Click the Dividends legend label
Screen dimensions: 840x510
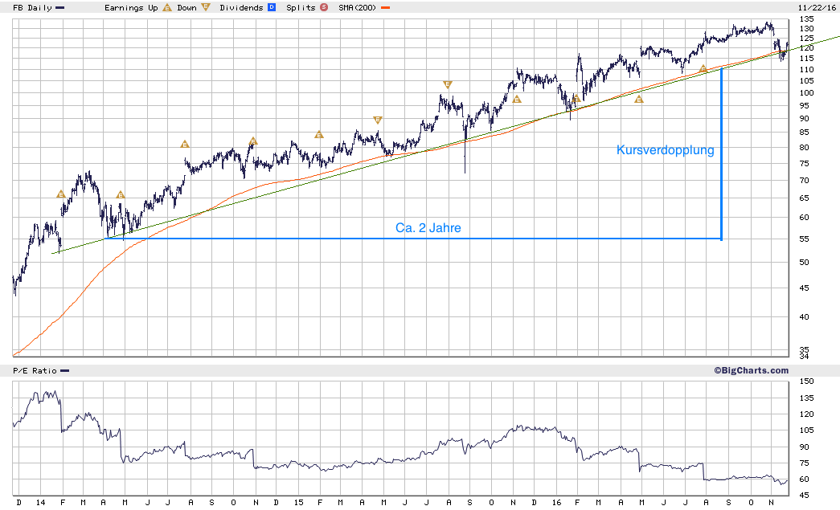coord(241,7)
